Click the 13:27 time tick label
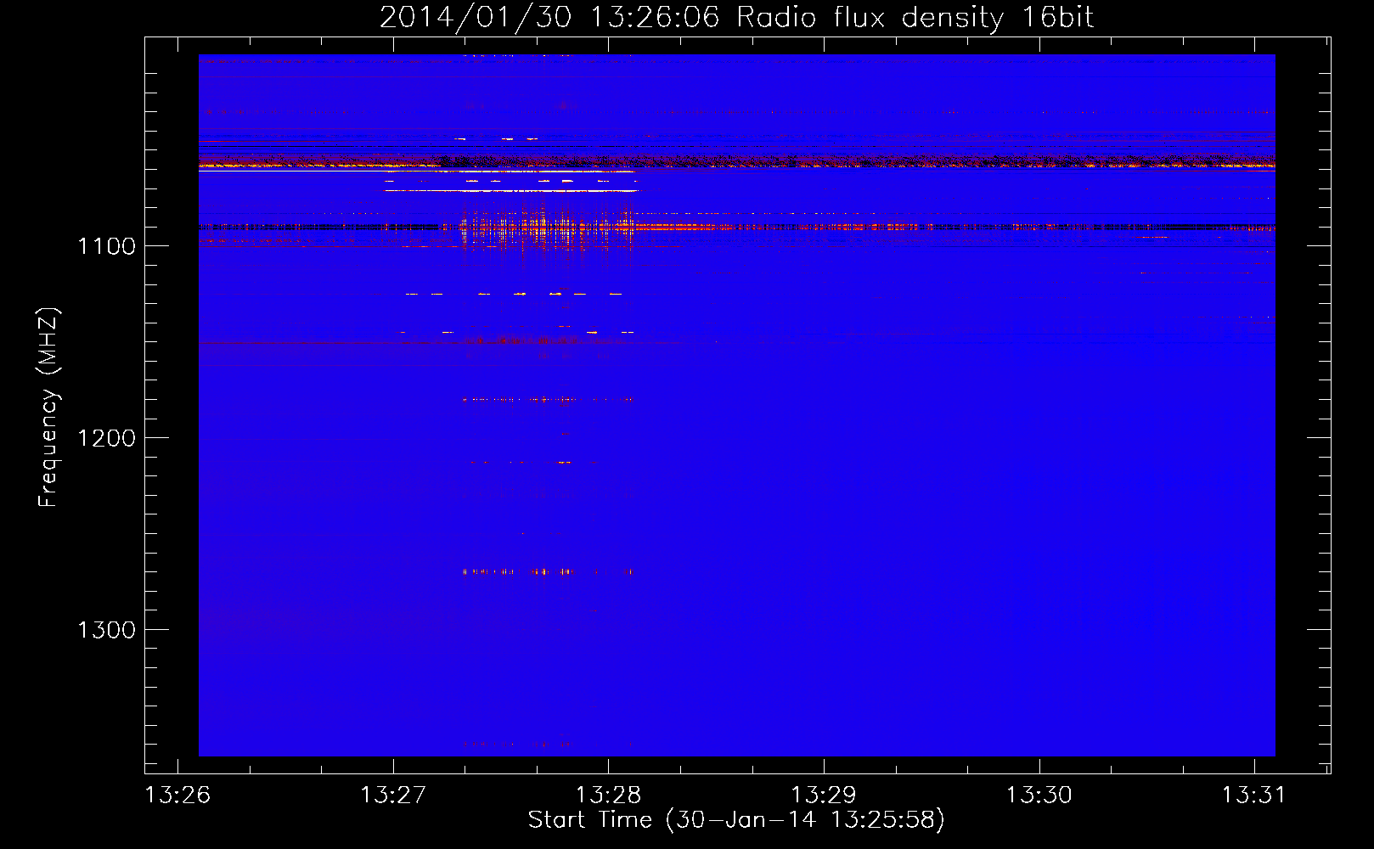The width and height of the screenshot is (1374, 849). point(393,796)
